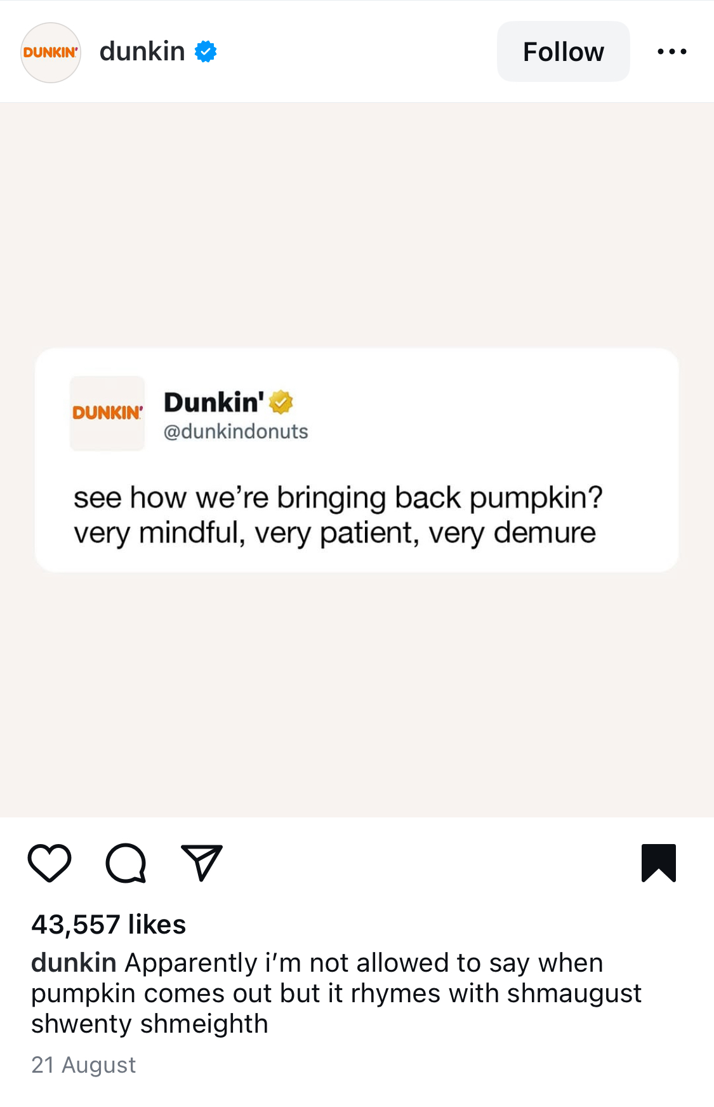The height and width of the screenshot is (1107, 714).
Task: Click the tweet text about pumpkin
Action: [338, 515]
